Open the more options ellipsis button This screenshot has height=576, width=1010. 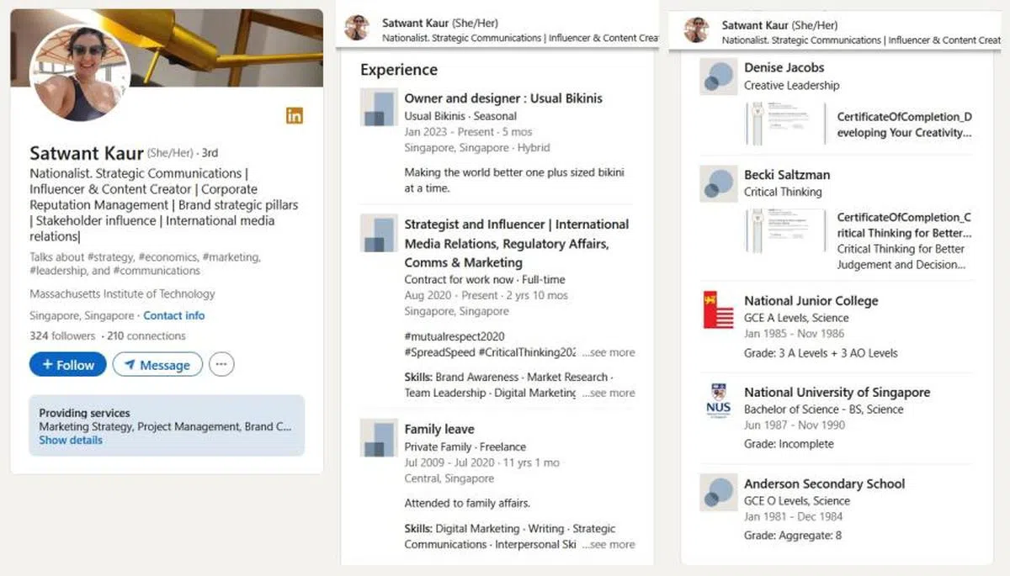(x=221, y=364)
